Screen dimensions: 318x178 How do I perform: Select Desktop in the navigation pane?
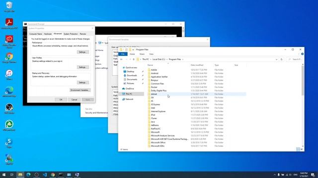[x=130, y=71]
